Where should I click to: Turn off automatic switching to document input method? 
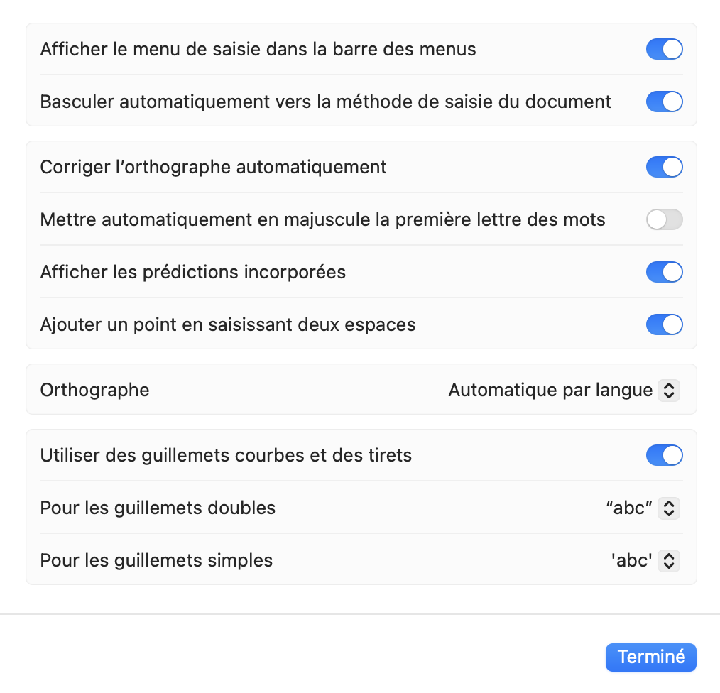point(664,102)
